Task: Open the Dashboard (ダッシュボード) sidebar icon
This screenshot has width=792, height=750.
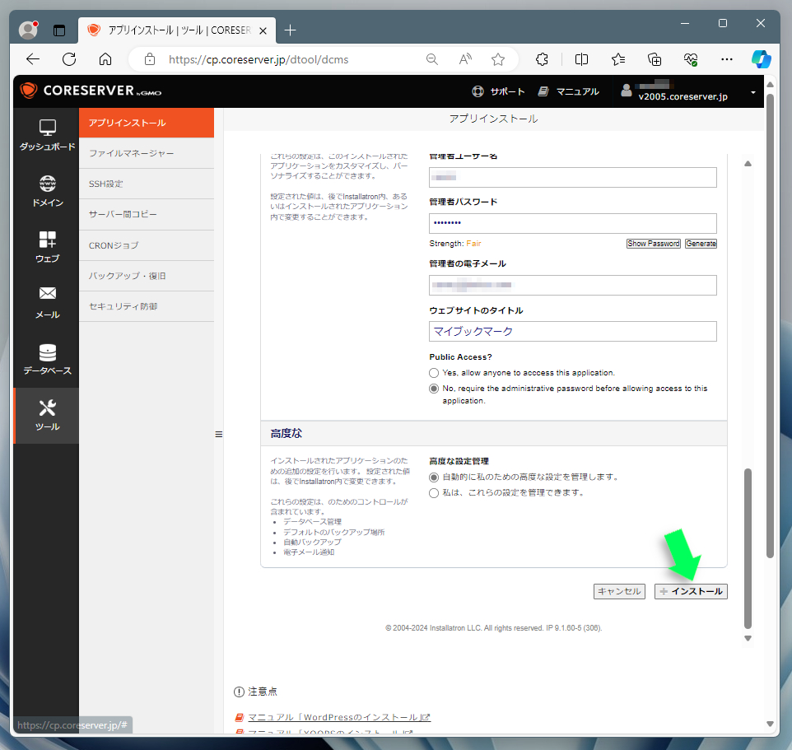Action: point(47,135)
